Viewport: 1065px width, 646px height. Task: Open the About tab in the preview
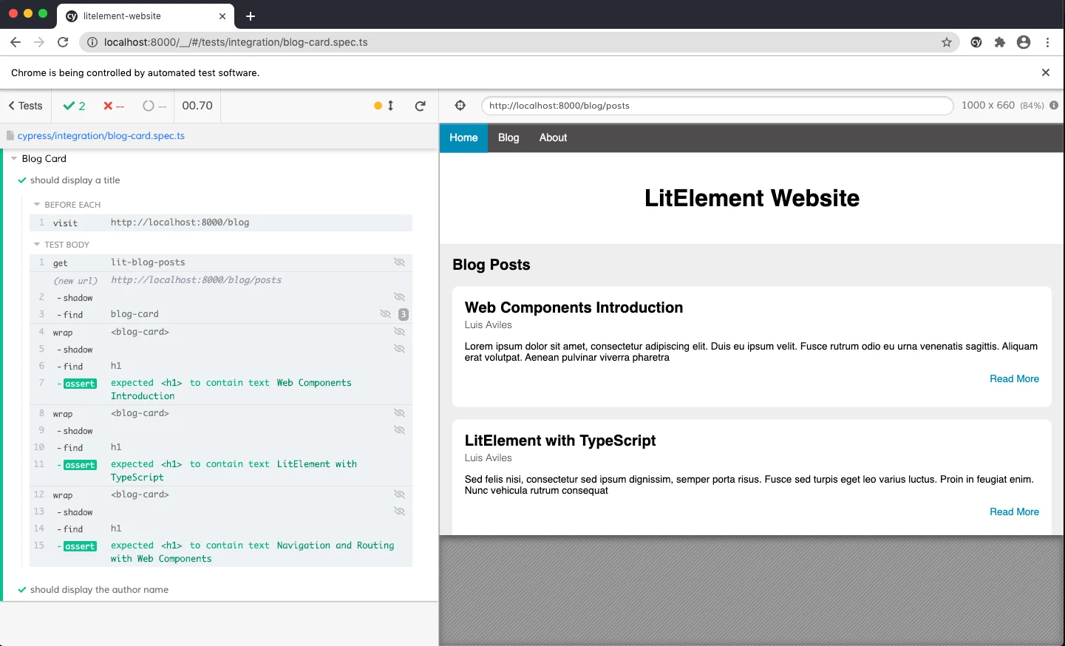click(552, 137)
